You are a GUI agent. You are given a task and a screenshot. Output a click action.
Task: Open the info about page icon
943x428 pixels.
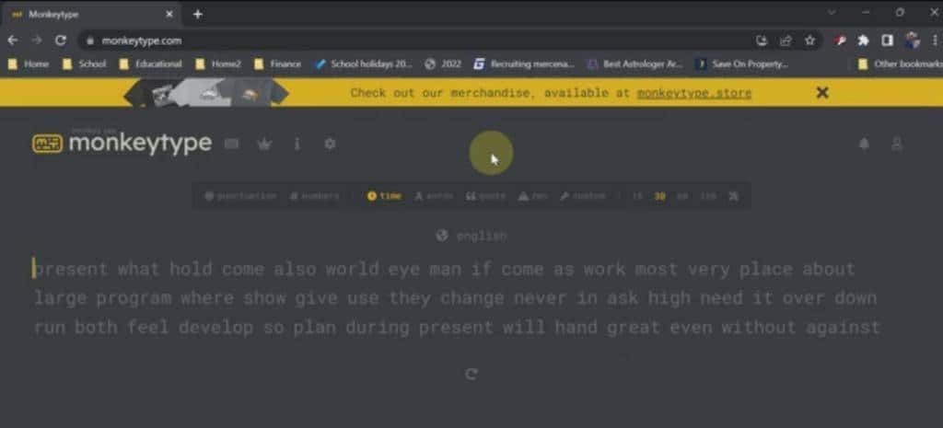pos(297,144)
